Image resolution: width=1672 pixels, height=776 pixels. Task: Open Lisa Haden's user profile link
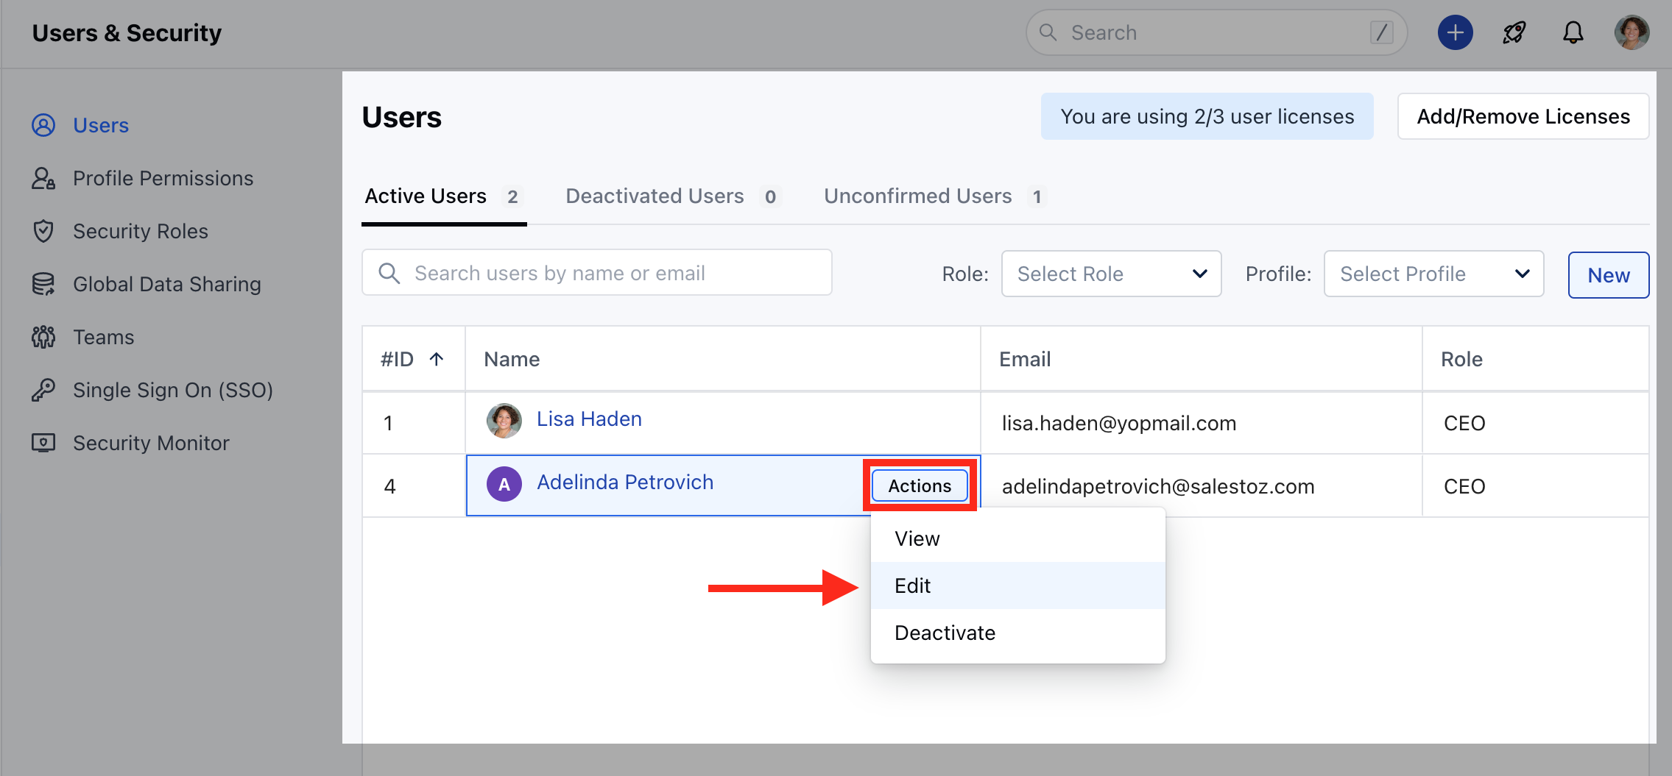pos(588,419)
